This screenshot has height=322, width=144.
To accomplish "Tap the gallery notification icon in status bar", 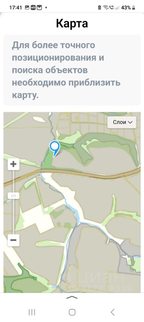I will [x=27, y=8].
